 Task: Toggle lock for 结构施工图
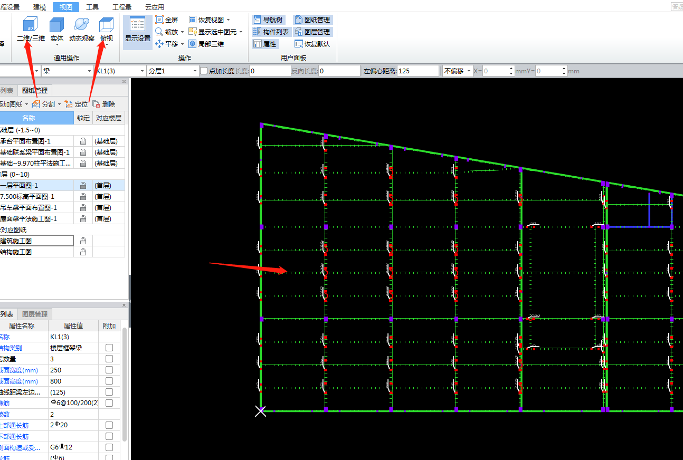coord(83,252)
